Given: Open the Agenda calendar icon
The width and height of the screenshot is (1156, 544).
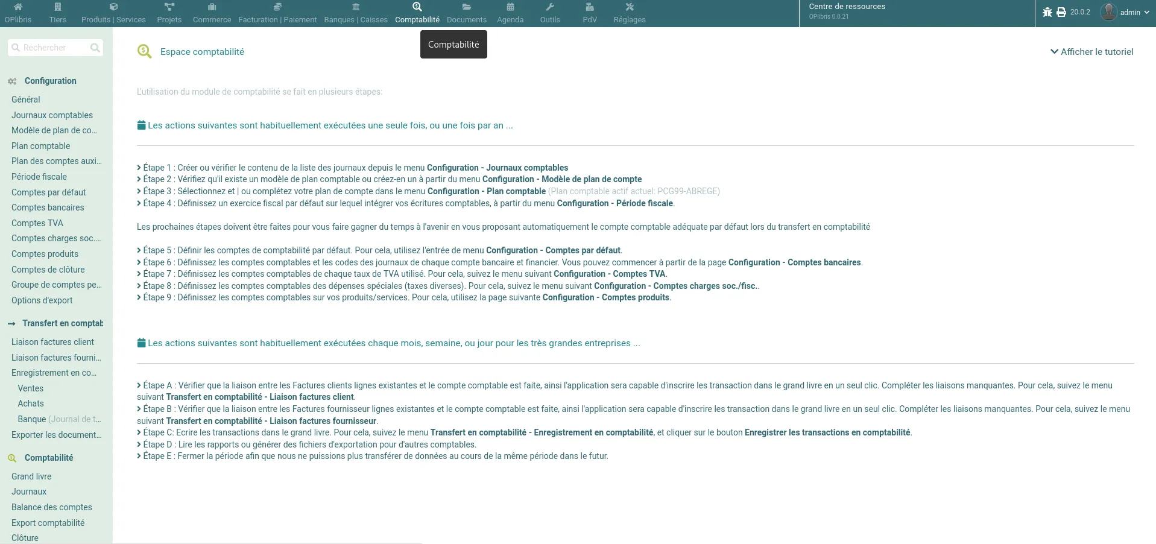Looking at the screenshot, I should click(x=510, y=7).
